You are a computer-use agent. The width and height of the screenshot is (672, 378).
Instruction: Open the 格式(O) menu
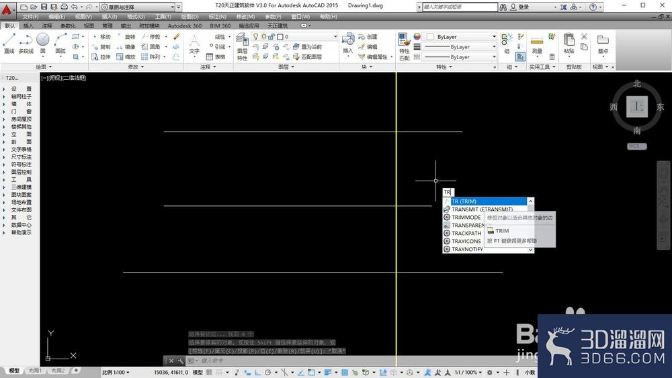tap(136, 17)
